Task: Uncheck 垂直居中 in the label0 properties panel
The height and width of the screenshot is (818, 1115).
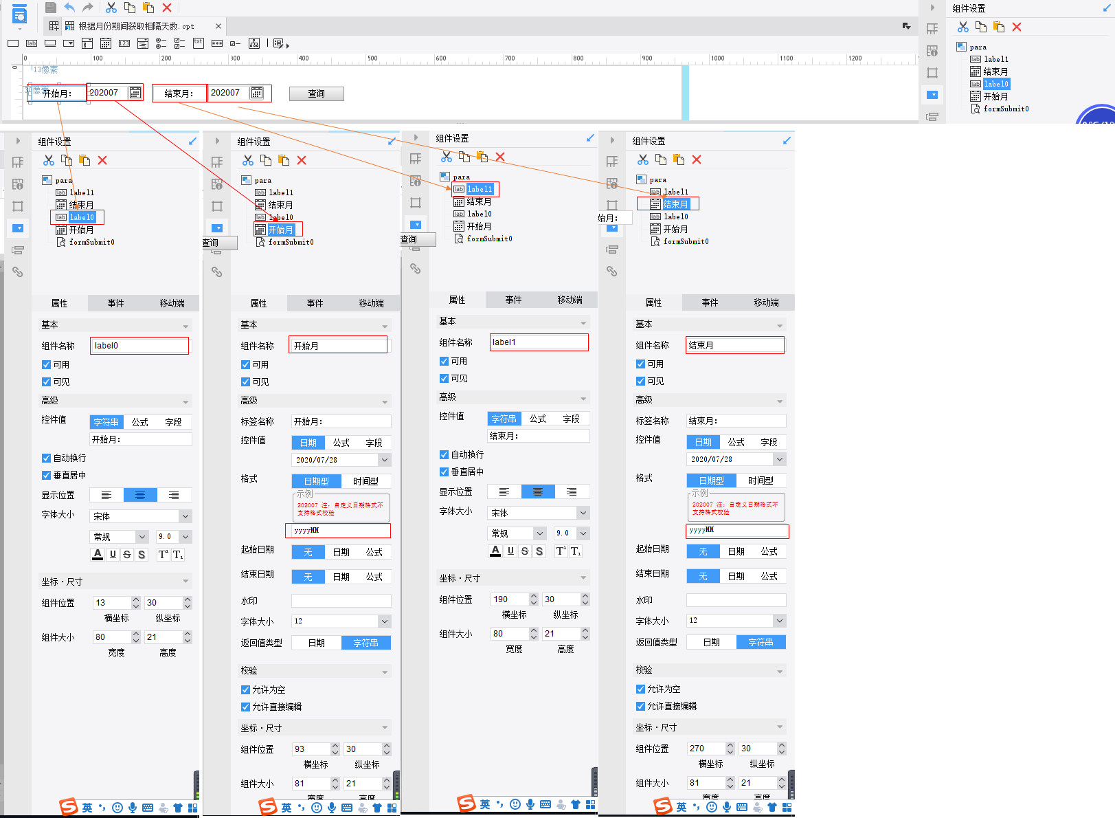Action: tap(47, 476)
